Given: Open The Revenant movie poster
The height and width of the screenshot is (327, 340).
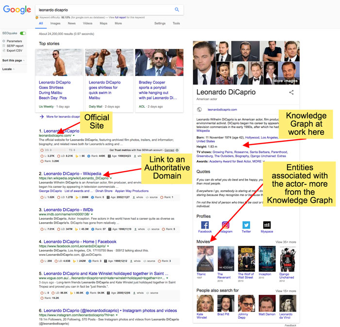Looking at the screenshot, I should click(226, 259).
